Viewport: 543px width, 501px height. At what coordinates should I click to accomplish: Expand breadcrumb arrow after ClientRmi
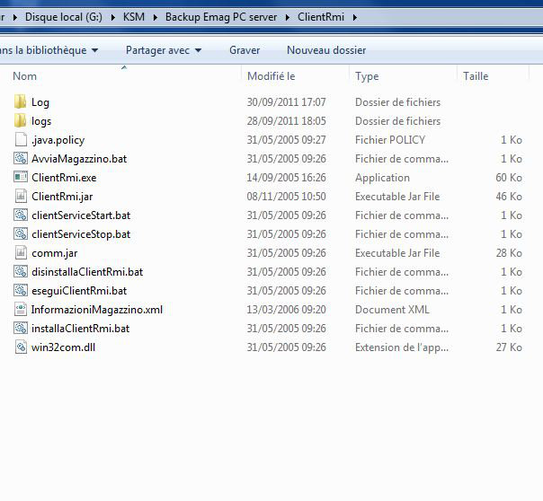(354, 17)
